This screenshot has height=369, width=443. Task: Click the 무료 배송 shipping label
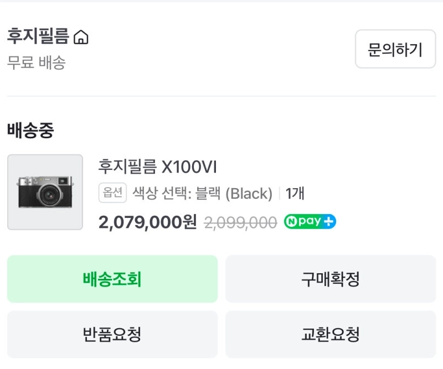pyautogui.click(x=36, y=62)
